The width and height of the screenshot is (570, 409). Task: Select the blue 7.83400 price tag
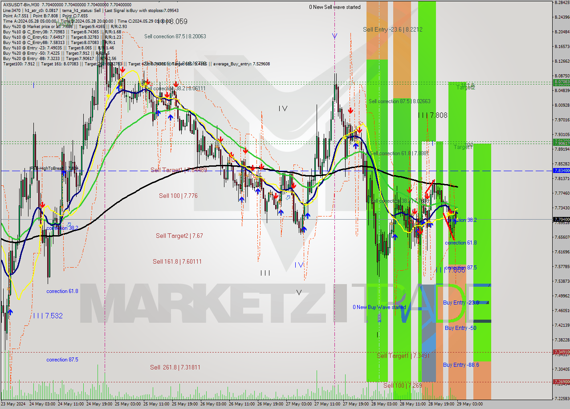tap(561, 170)
